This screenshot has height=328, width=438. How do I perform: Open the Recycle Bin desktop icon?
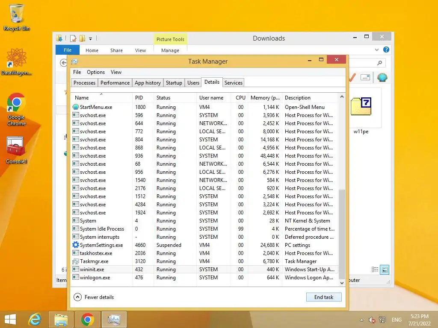pos(17,17)
